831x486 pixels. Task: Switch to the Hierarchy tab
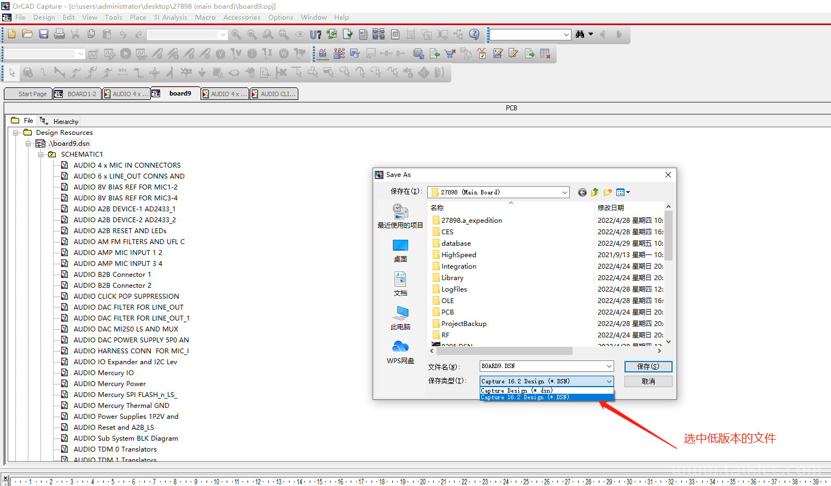click(x=60, y=121)
